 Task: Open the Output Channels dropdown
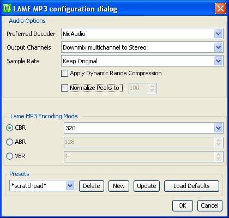point(218,47)
